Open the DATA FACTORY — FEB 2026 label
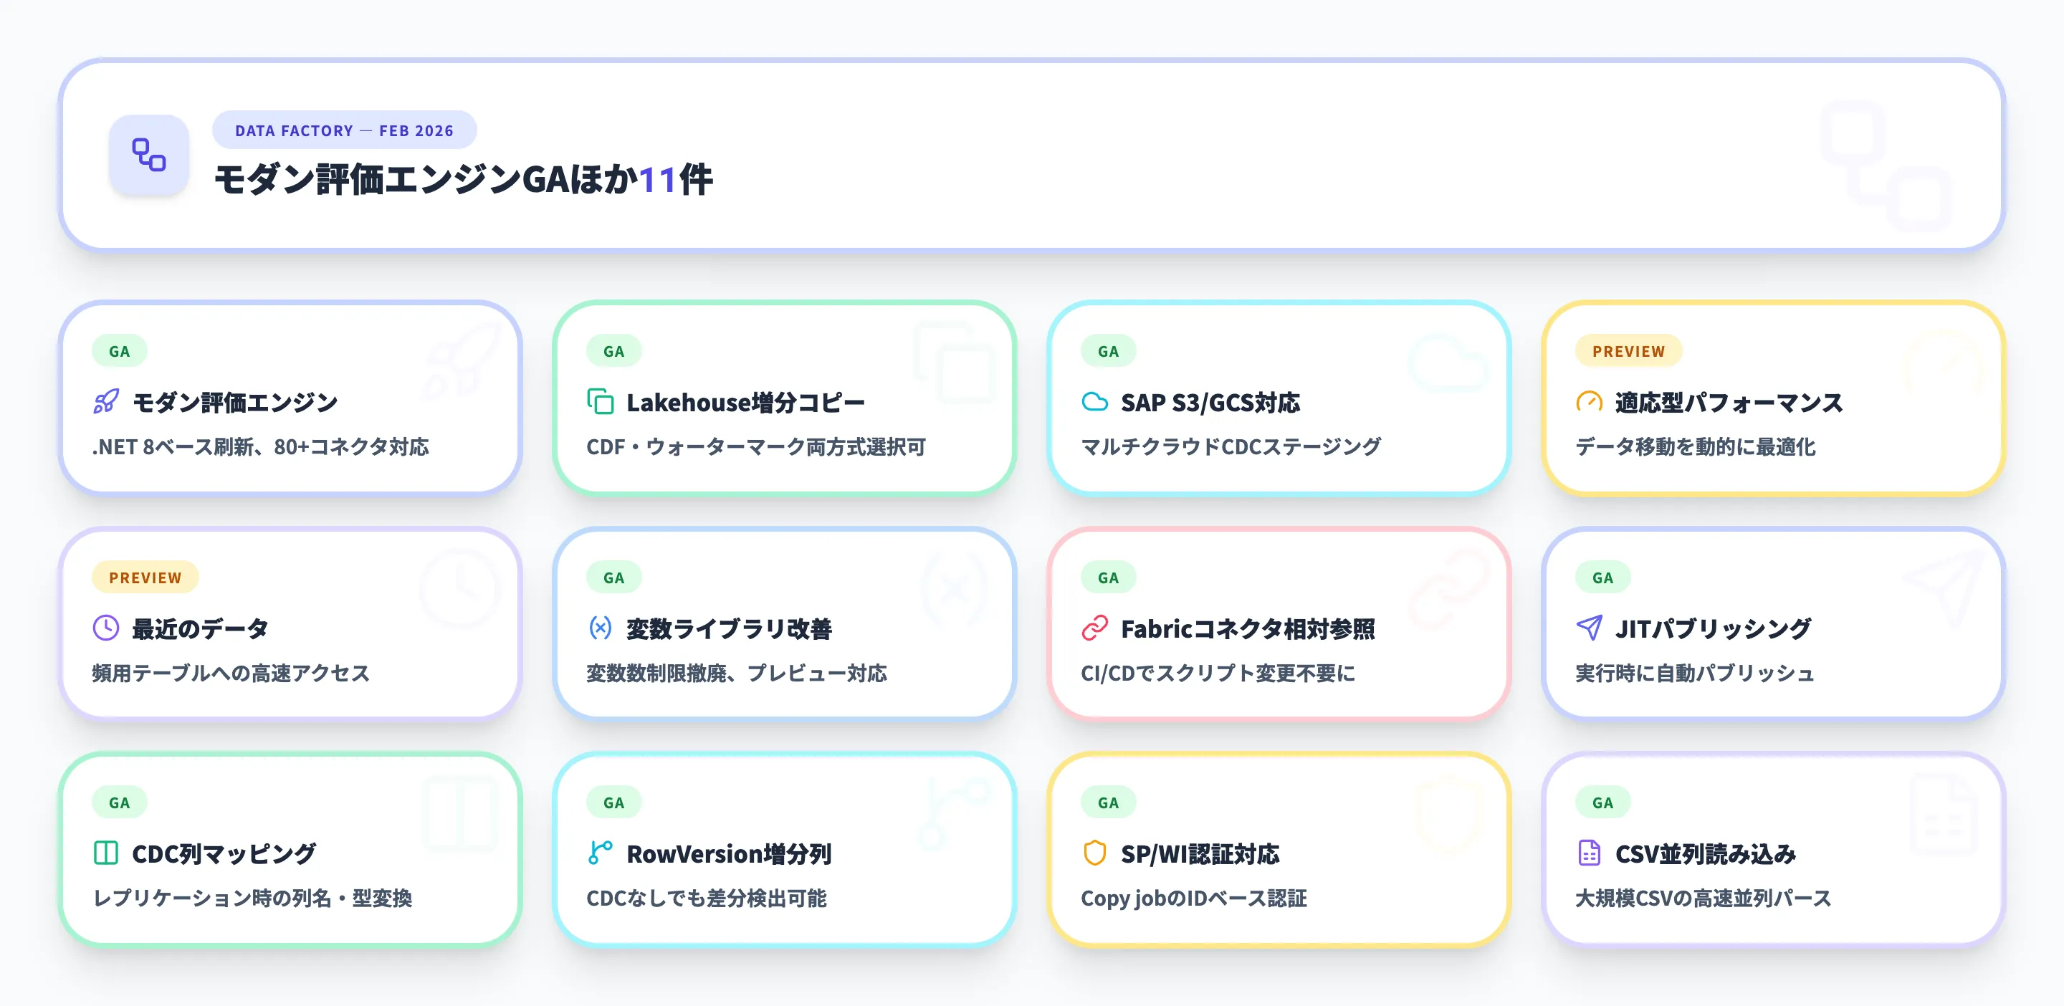This screenshot has height=1006, width=2064. point(344,130)
